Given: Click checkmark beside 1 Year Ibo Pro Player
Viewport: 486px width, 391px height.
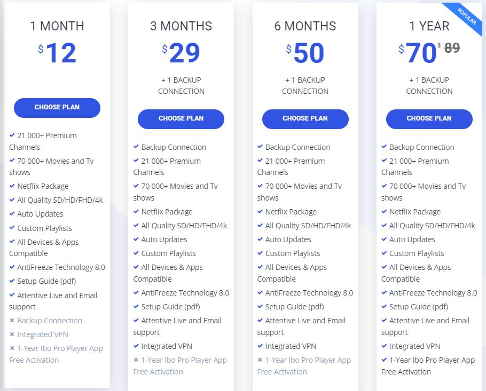Looking at the screenshot, I should [384, 360].
